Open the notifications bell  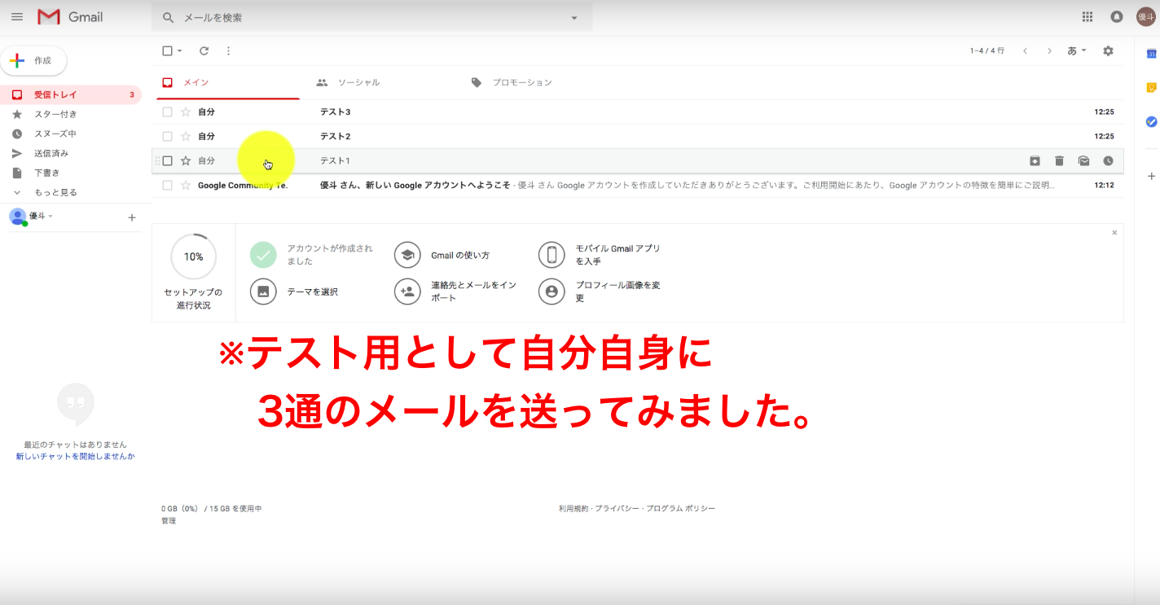(x=1117, y=16)
